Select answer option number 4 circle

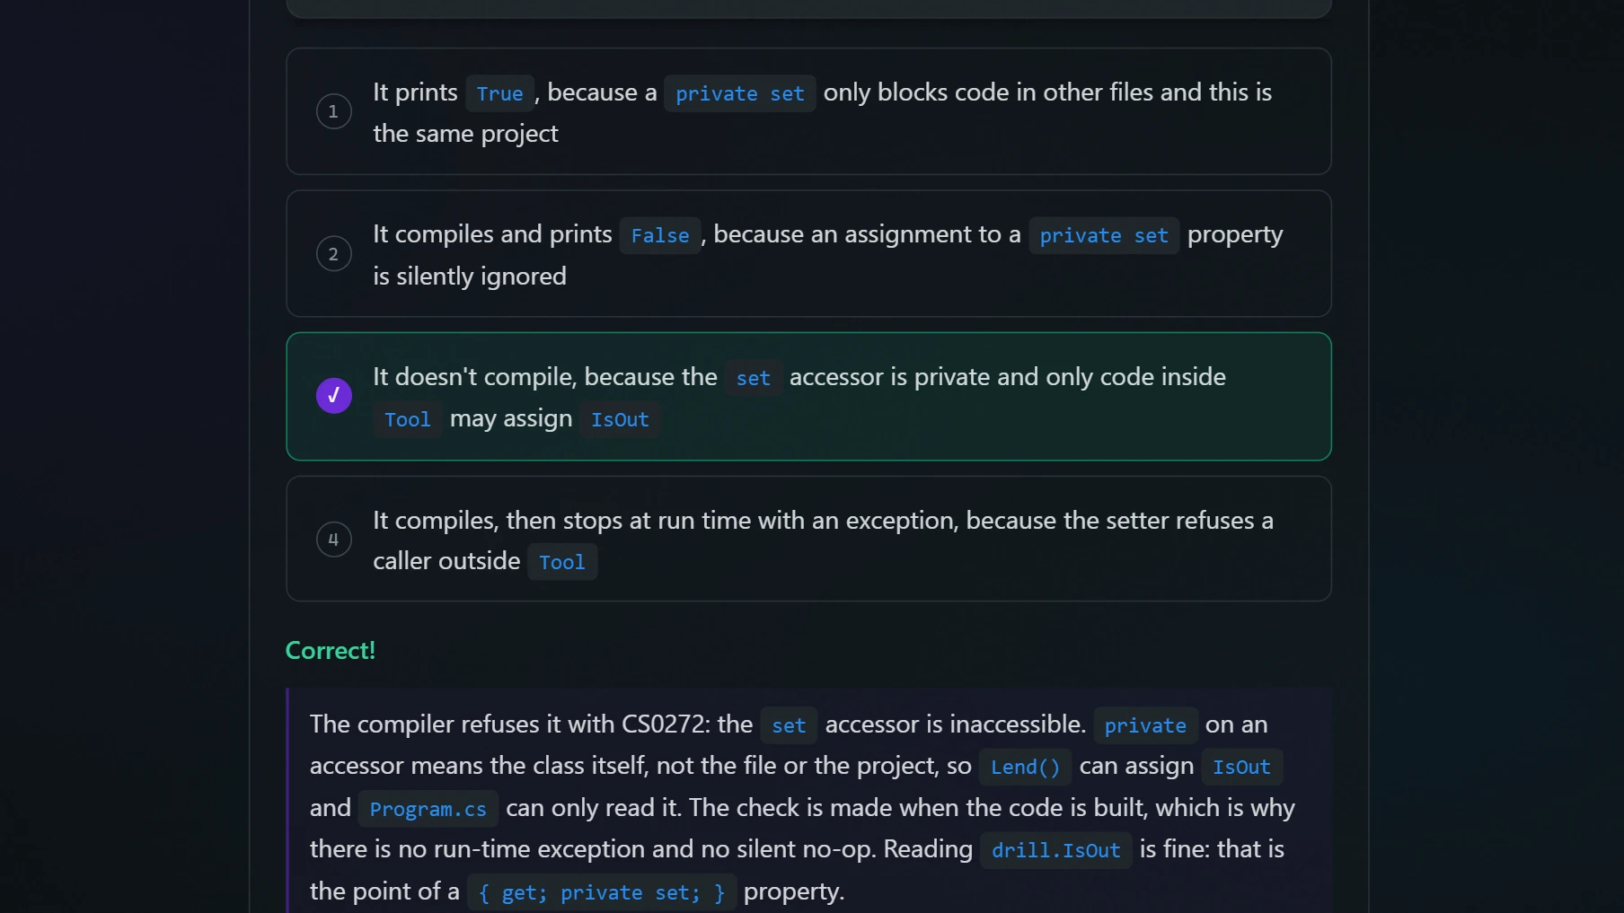point(333,540)
